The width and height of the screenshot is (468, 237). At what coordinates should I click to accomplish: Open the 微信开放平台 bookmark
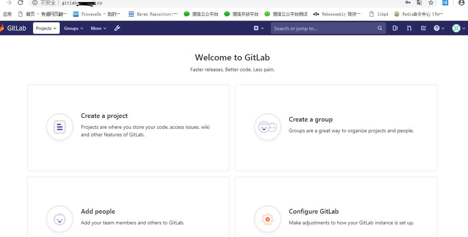(x=241, y=14)
